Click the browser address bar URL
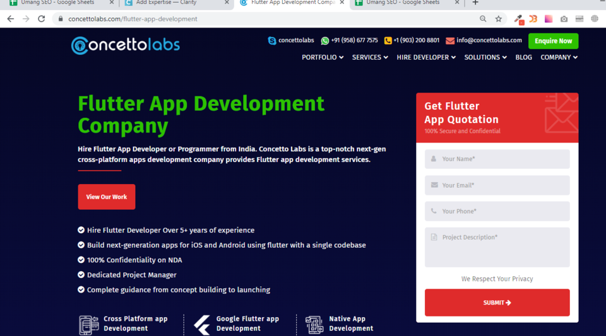The height and width of the screenshot is (336, 606). (x=133, y=19)
